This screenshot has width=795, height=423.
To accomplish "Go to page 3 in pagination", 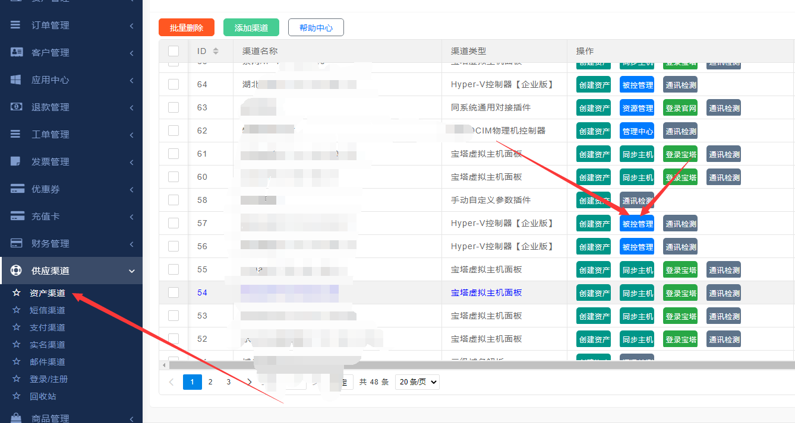I will (229, 382).
